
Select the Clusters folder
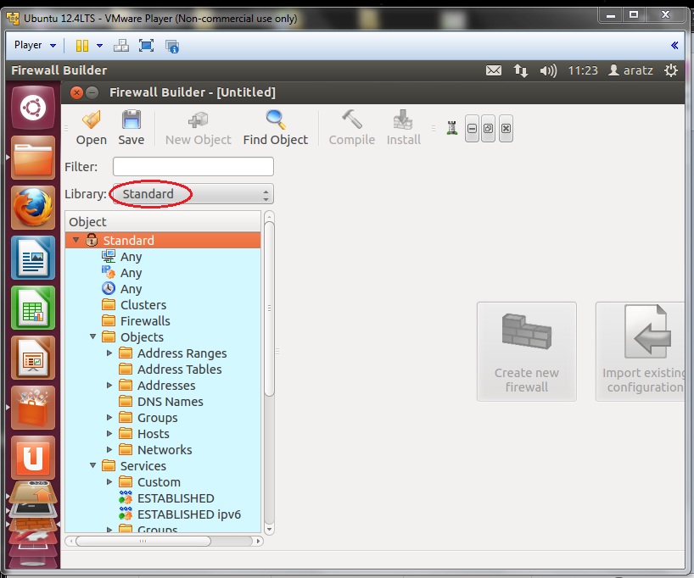tap(143, 305)
